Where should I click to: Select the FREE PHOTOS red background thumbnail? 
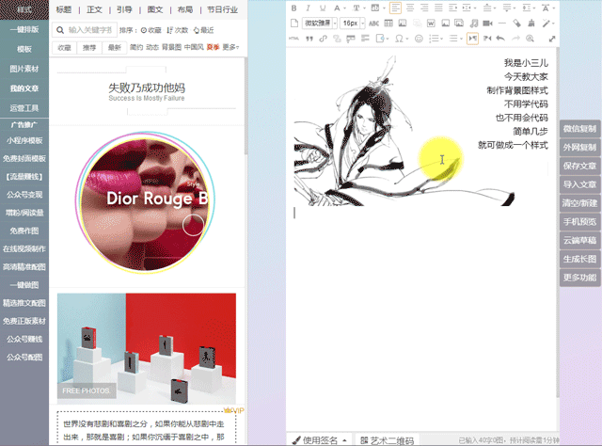point(147,348)
